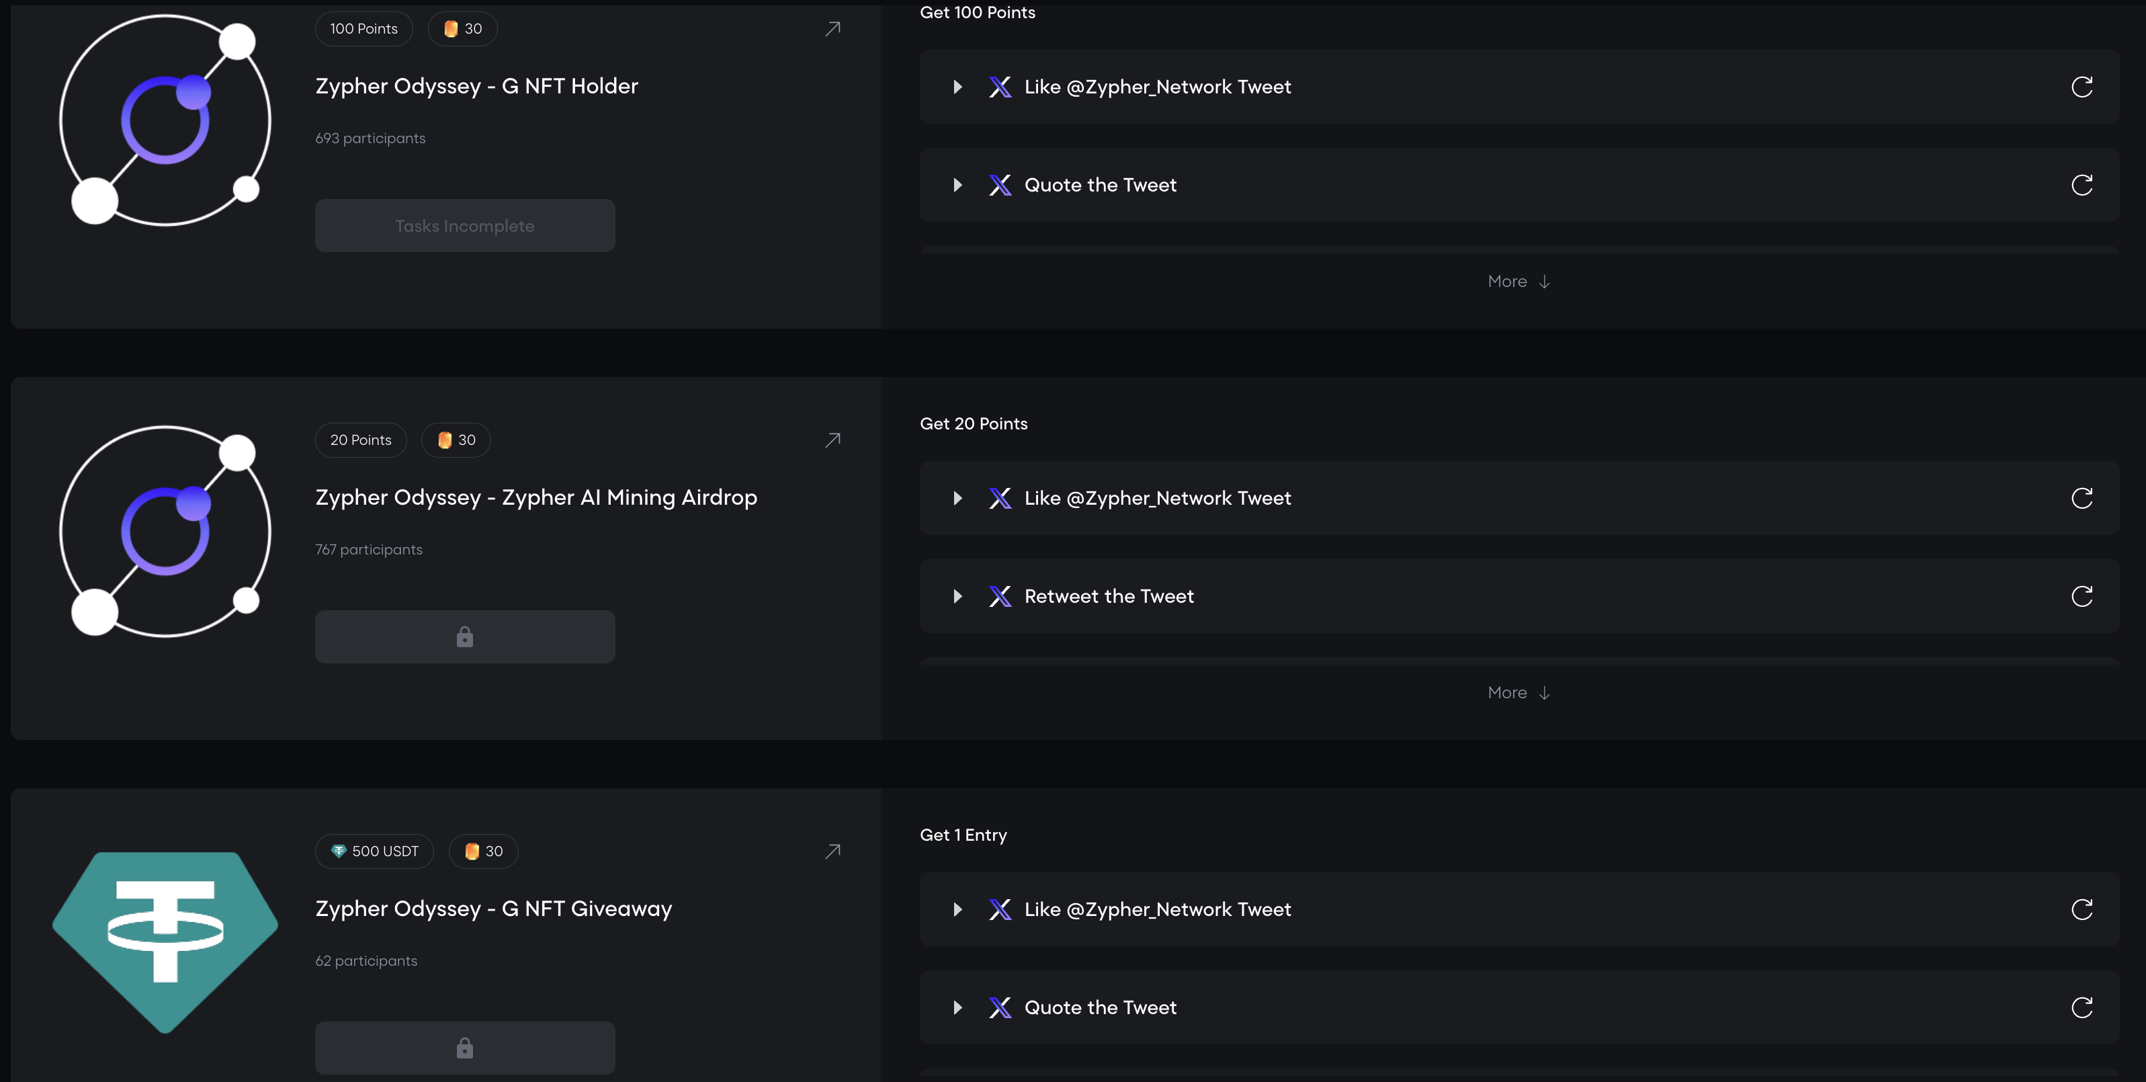Screen dimensions: 2146x1082
Task: Click the coin icon in G NFT Holder badge
Action: coord(451,29)
